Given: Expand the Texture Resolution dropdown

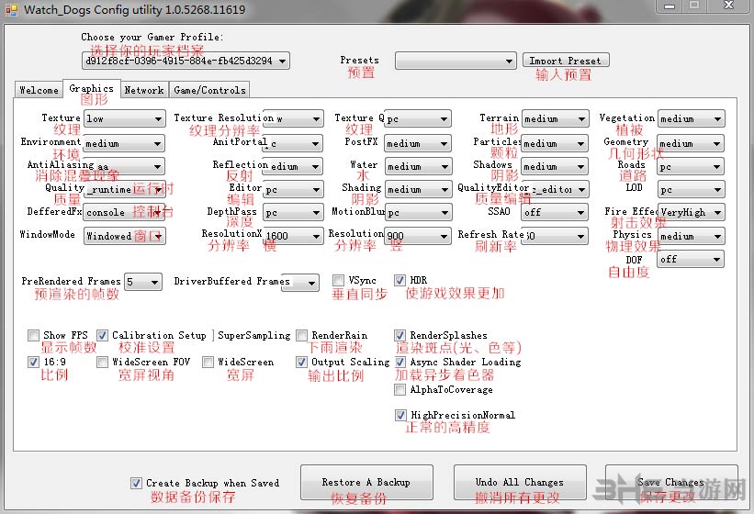Looking at the screenshot, I should click(293, 118).
